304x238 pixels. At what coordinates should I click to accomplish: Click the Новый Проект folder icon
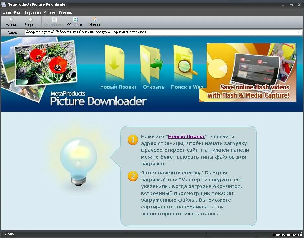click(114, 62)
